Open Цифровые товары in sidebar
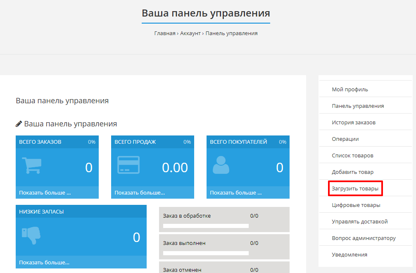 [356, 205]
